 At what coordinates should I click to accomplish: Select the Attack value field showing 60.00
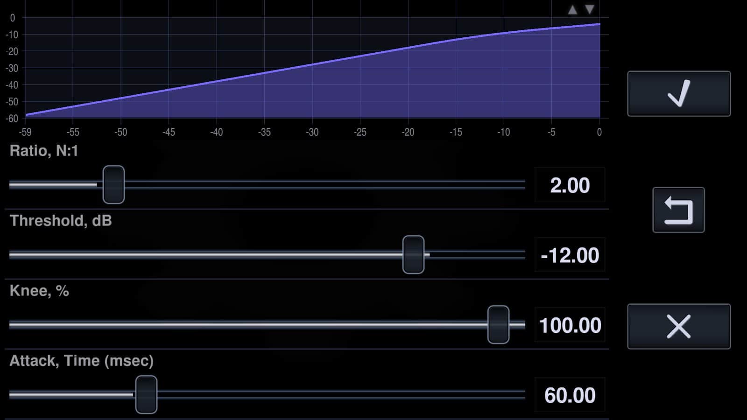coord(570,395)
